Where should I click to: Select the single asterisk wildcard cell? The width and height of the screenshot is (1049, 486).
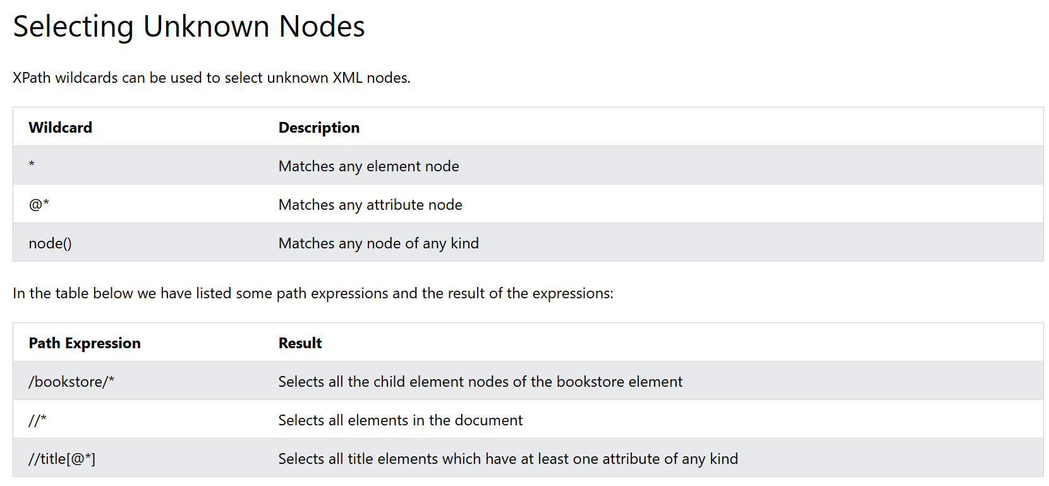tap(32, 166)
